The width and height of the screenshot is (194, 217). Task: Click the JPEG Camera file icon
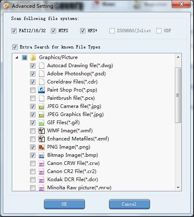pos(41,106)
